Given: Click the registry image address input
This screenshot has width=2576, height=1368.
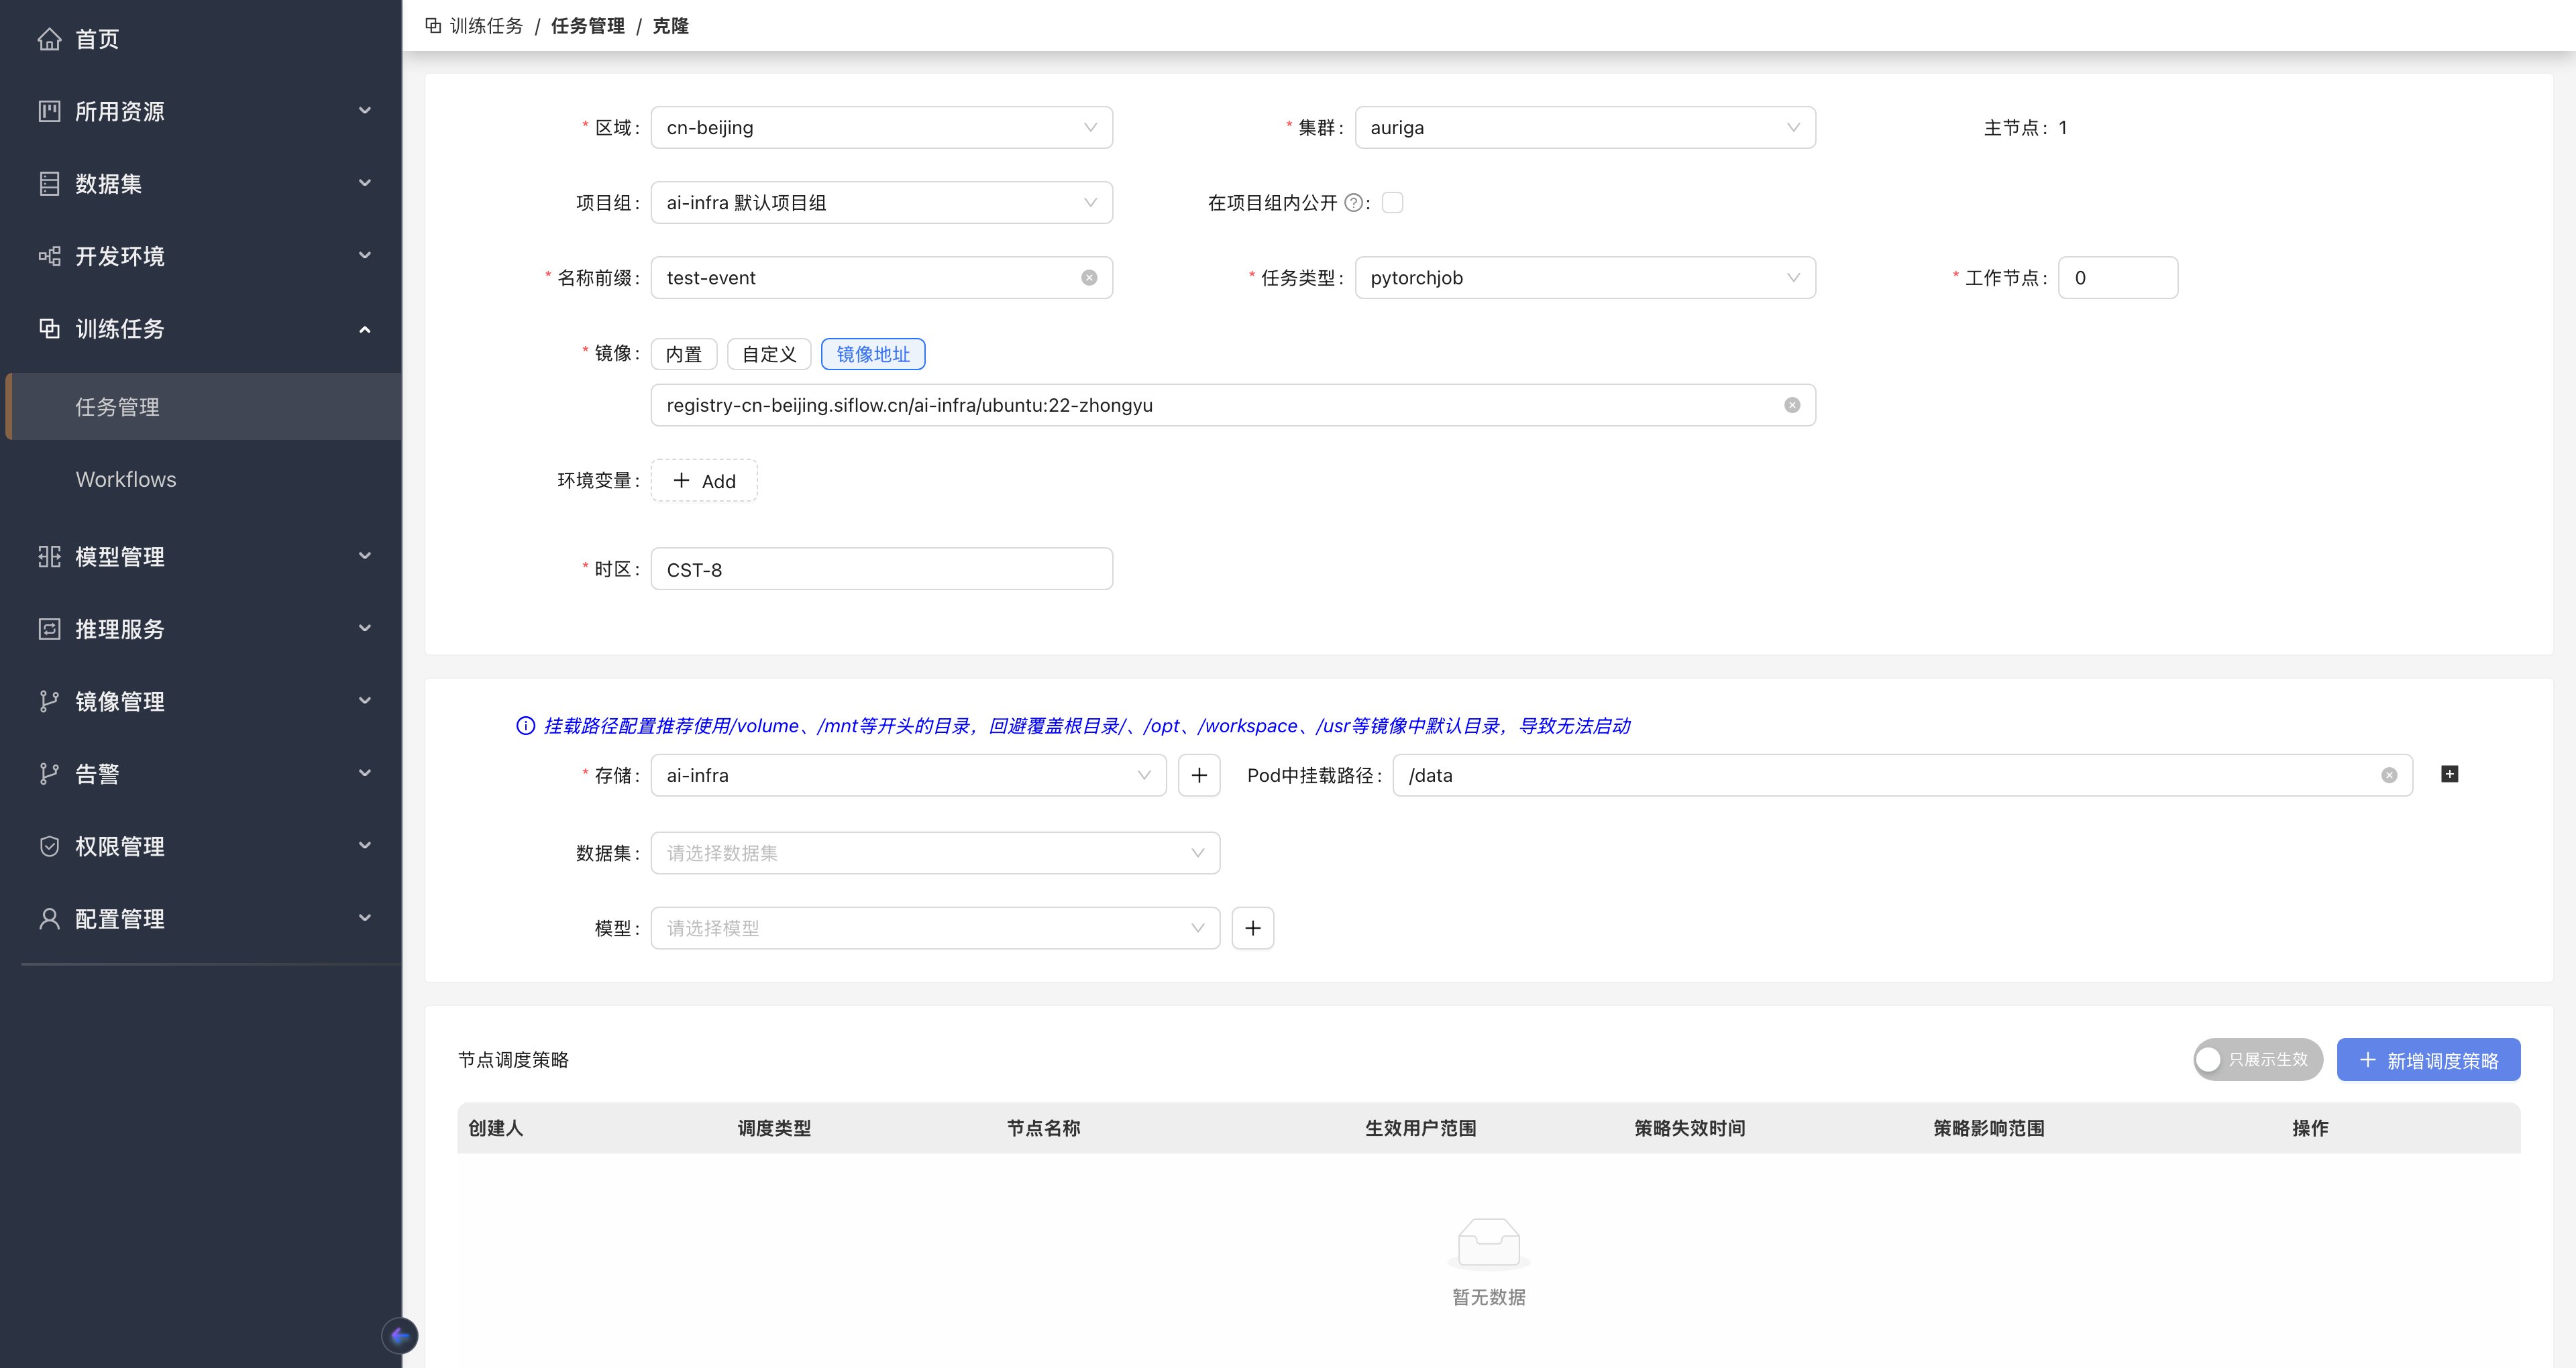Looking at the screenshot, I should click(x=1233, y=405).
